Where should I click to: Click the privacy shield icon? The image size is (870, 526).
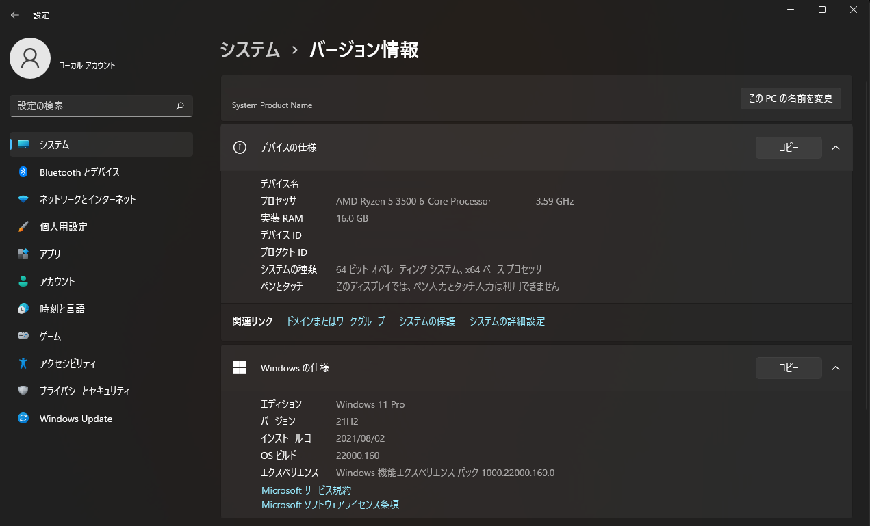(23, 391)
